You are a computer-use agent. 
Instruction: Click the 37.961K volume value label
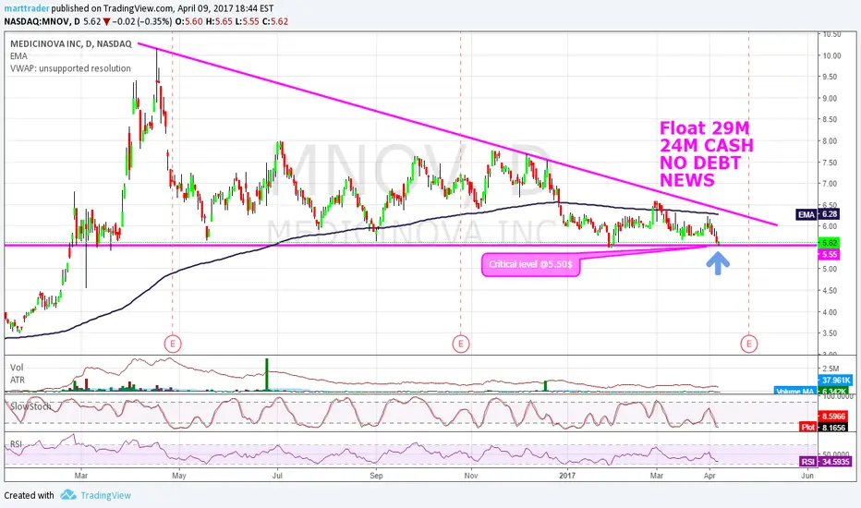pyautogui.click(x=836, y=380)
